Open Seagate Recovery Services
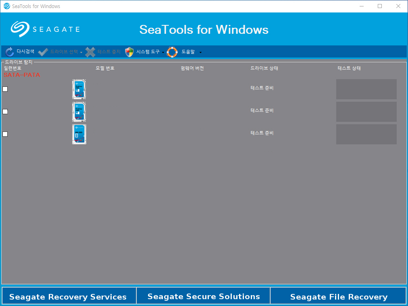This screenshot has height=306, width=408. pyautogui.click(x=69, y=296)
